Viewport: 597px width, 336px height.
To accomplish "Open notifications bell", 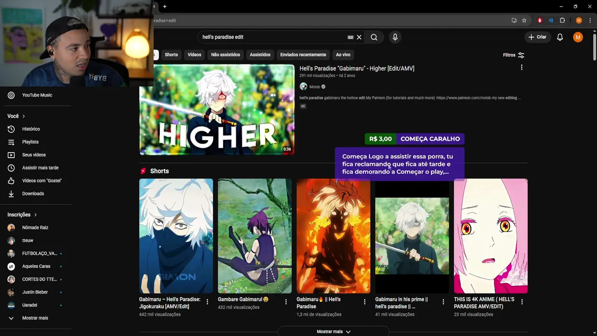I will [x=560, y=37].
